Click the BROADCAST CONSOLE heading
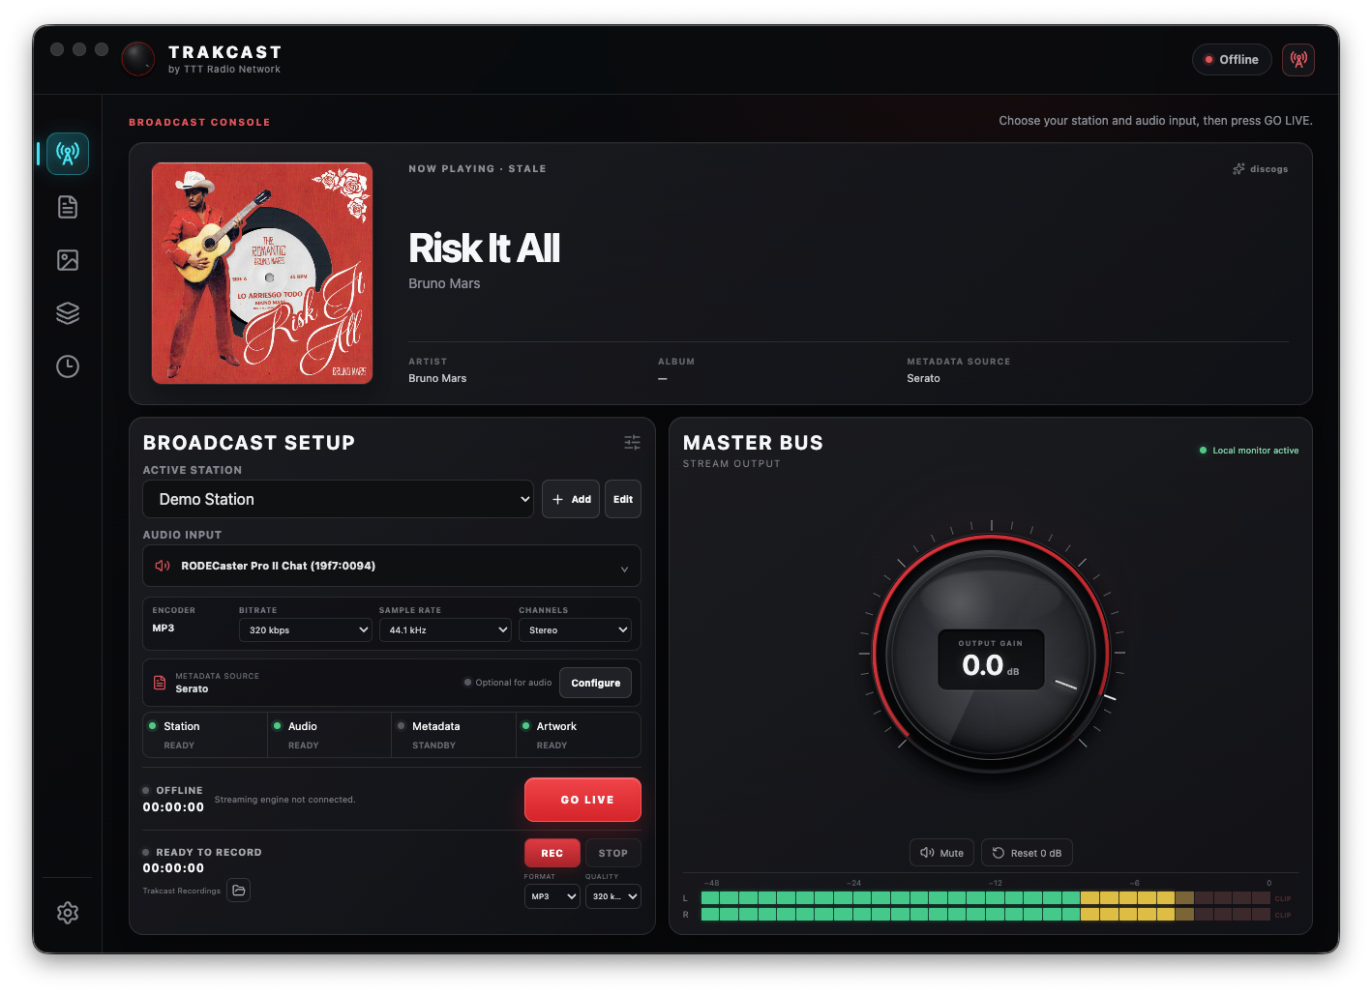Screen dimensions: 1372x994 click(x=199, y=122)
